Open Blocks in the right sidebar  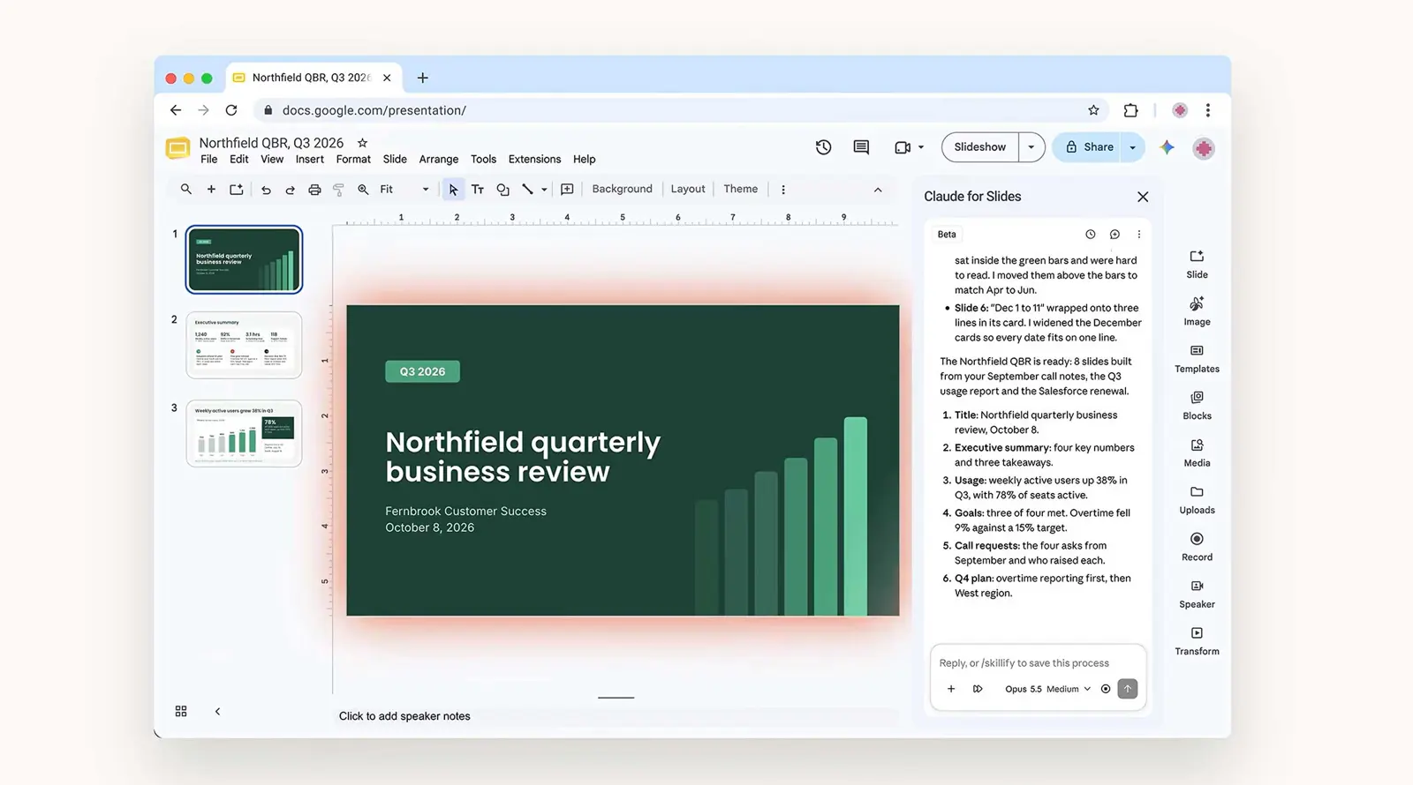coord(1197,406)
